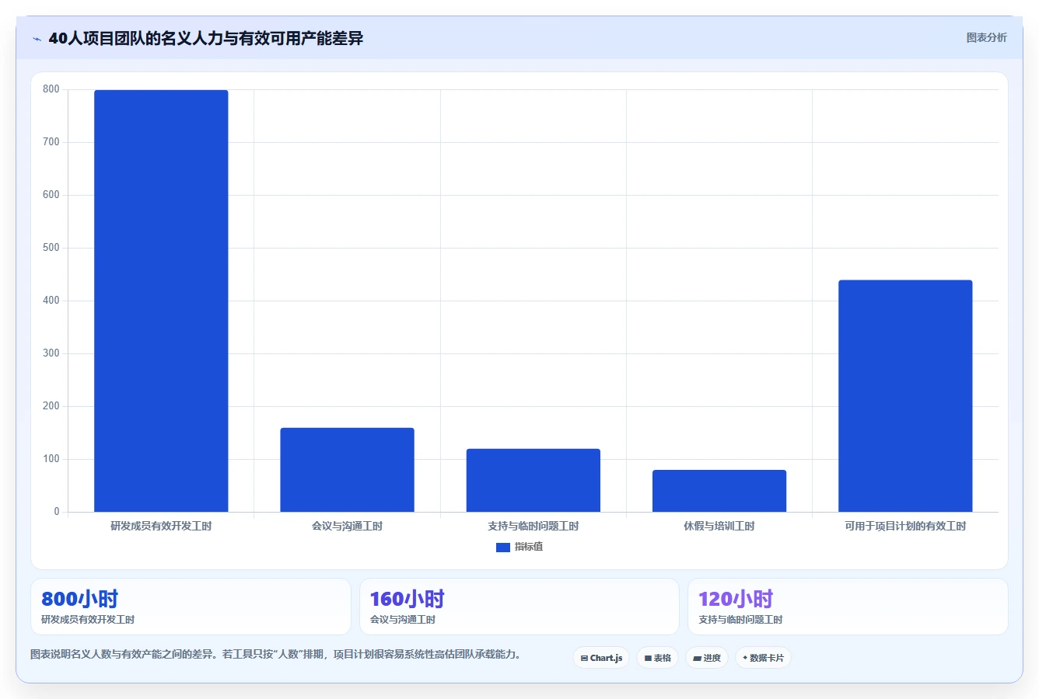
Task: Click x-axis label 支持与临时问题工时
Action: pyautogui.click(x=533, y=527)
